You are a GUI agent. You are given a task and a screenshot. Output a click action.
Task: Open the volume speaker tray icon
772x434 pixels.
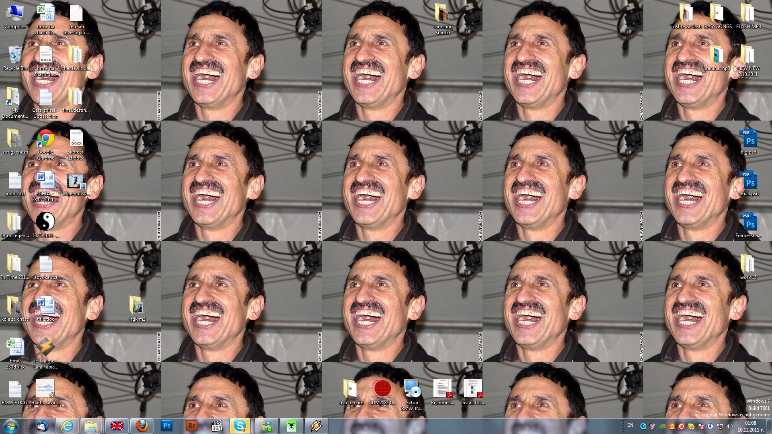729,426
